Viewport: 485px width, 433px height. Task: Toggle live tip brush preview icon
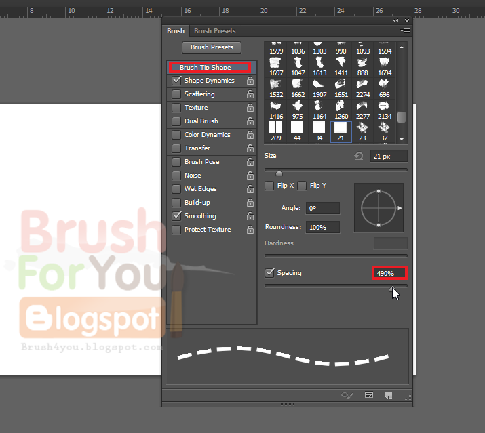347,395
